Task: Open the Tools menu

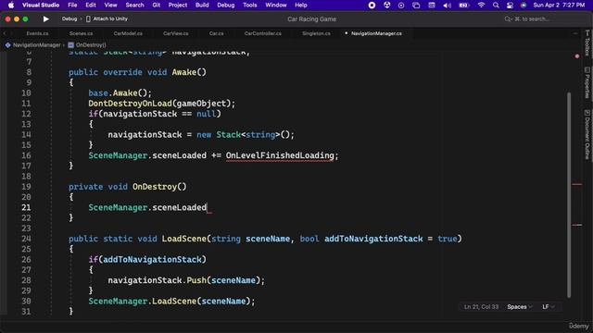Action: click(249, 5)
